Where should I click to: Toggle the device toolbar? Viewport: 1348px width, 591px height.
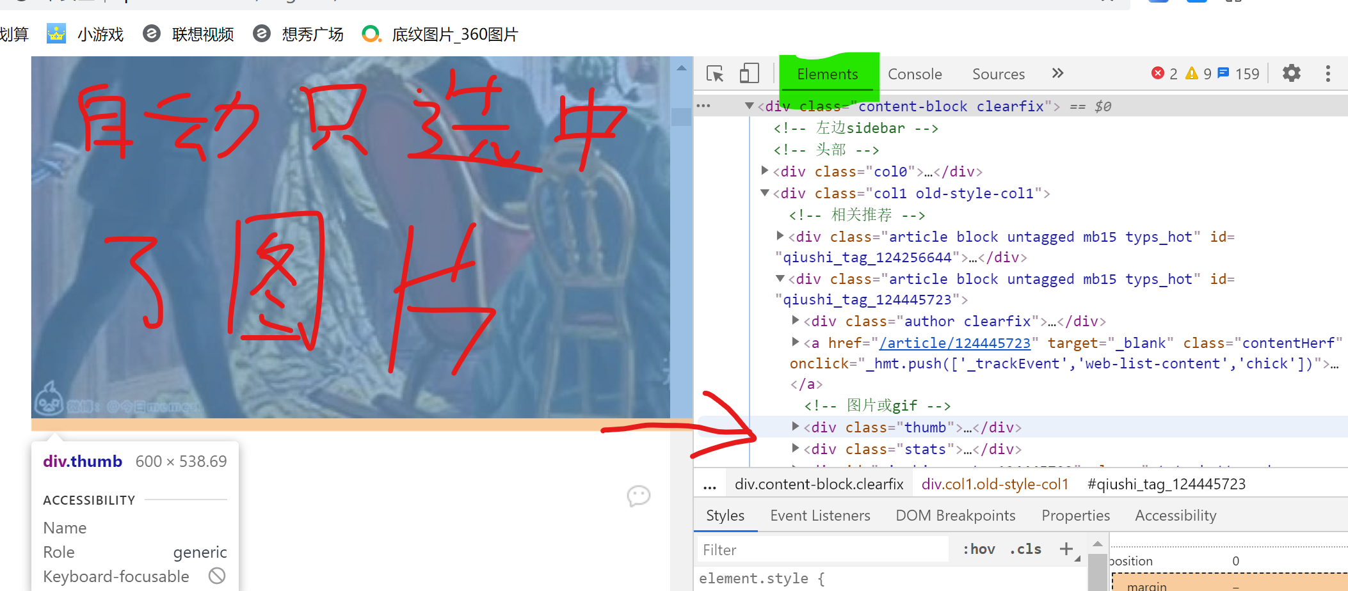click(749, 73)
